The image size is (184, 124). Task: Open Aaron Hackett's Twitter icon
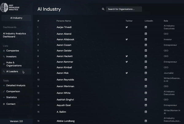point(127,56)
